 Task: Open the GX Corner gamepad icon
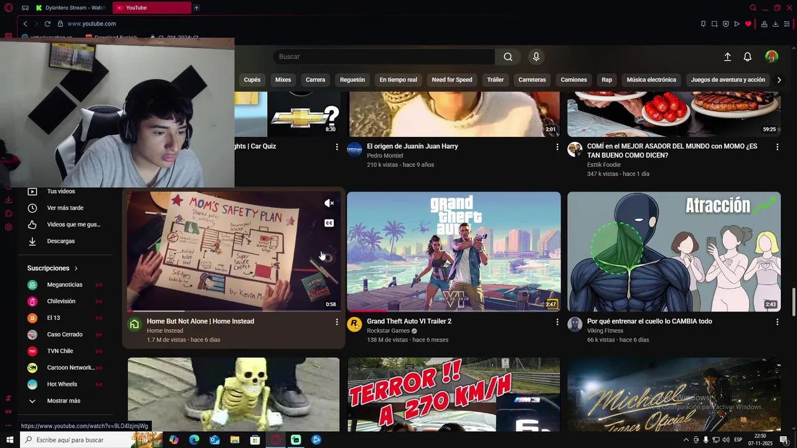click(25, 7)
